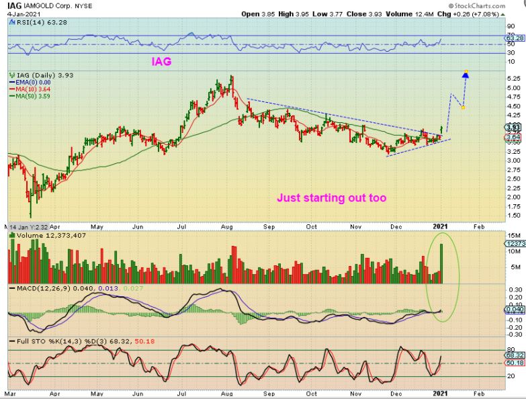526x399 pixels.
Task: Click the 5.25 price axis label
Action: (x=514, y=79)
